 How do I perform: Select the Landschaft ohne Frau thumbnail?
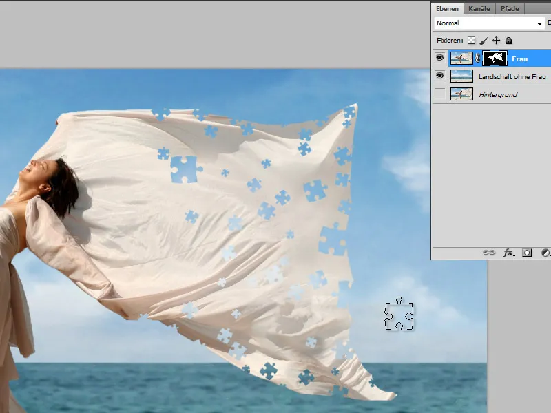pyautogui.click(x=461, y=76)
